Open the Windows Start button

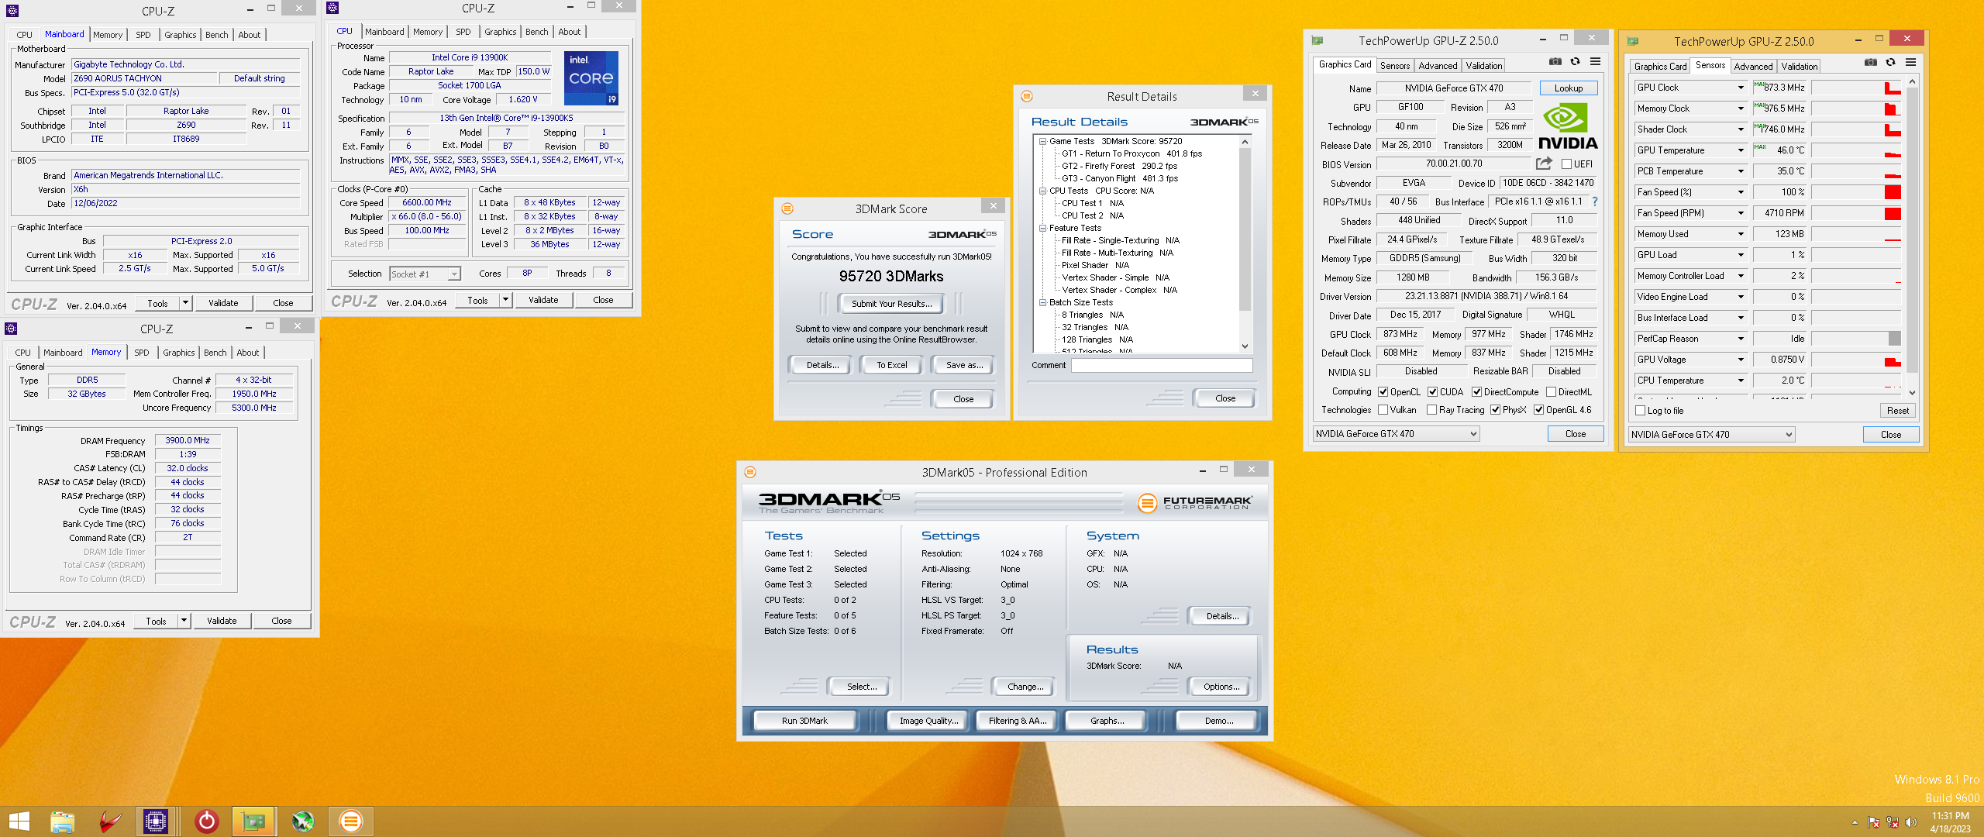19,821
